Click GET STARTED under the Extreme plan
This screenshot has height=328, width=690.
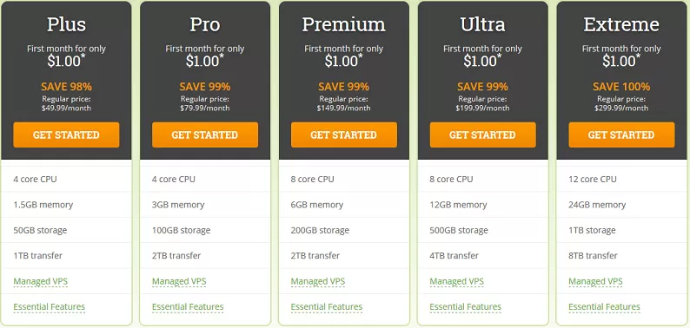621,134
